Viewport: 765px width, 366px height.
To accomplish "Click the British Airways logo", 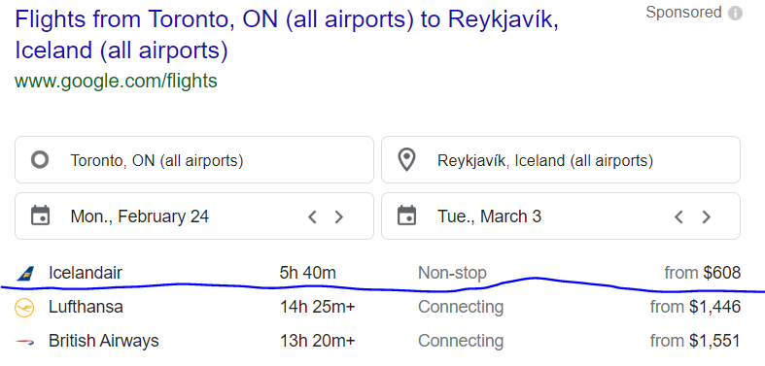I will point(24,342).
